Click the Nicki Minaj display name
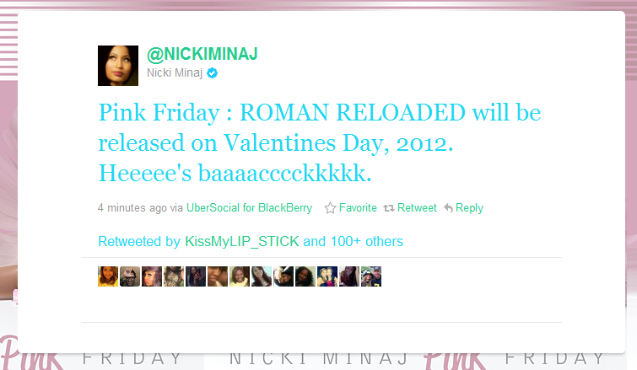The image size is (637, 370). tap(175, 72)
